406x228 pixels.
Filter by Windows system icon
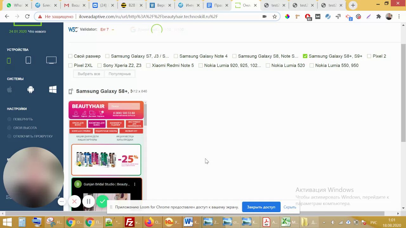pyautogui.click(x=53, y=90)
